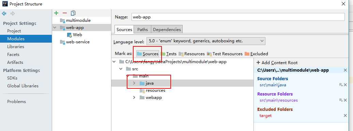353x131 pixels.
Task: Select the multimodule module
Action: click(78, 20)
